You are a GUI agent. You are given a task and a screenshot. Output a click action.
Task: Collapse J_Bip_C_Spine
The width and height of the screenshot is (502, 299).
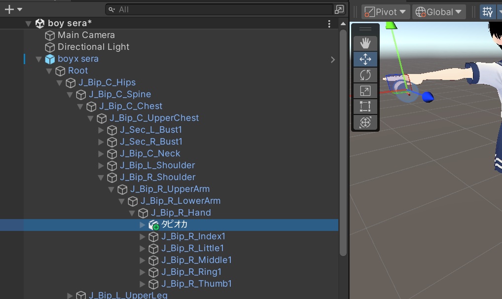pyautogui.click(x=70, y=95)
